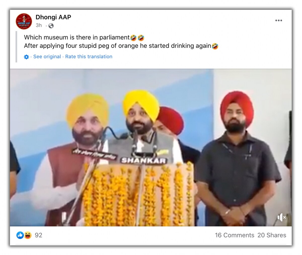
Task: Open the Dhongi AAP profile picture
Action: coord(24,21)
